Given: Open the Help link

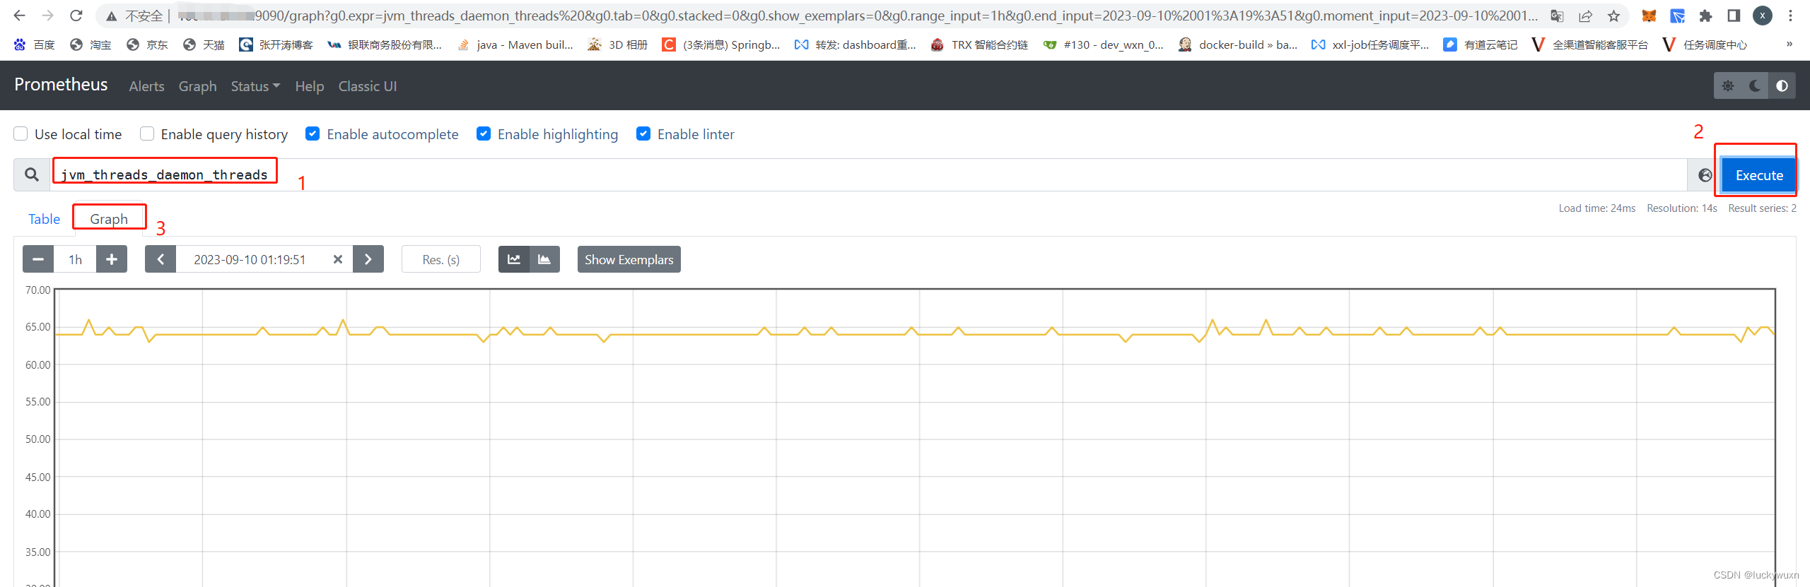Looking at the screenshot, I should coord(310,86).
